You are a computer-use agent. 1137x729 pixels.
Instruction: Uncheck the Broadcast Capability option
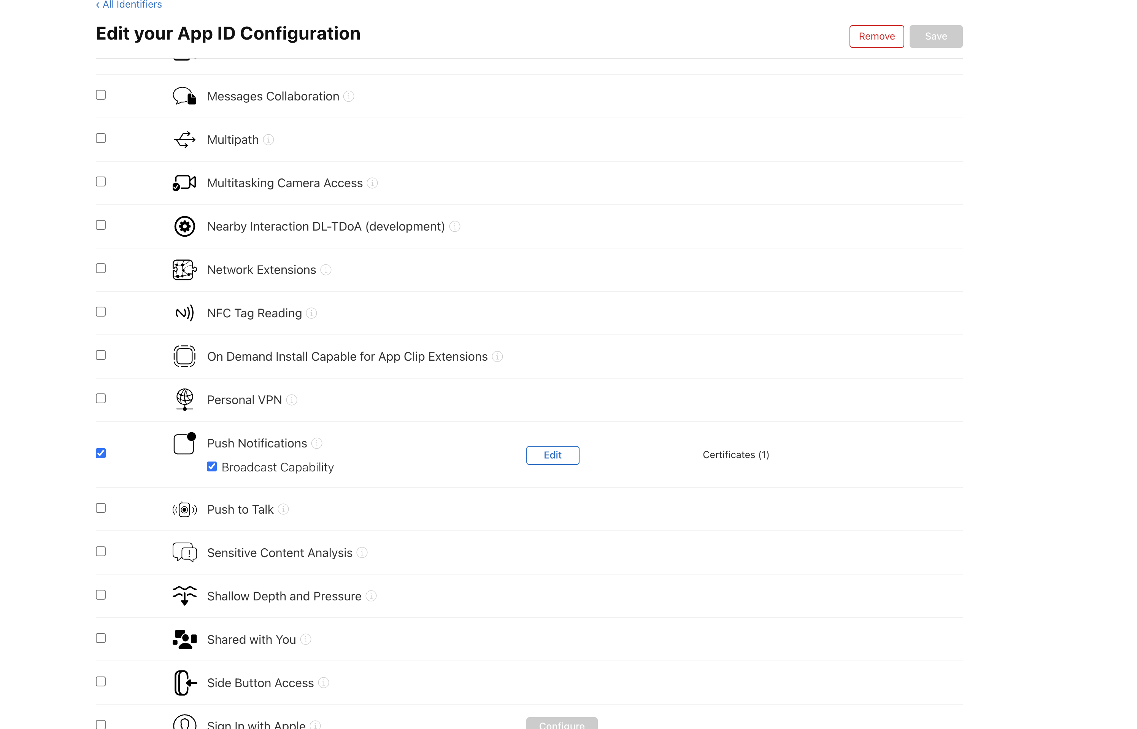(211, 466)
